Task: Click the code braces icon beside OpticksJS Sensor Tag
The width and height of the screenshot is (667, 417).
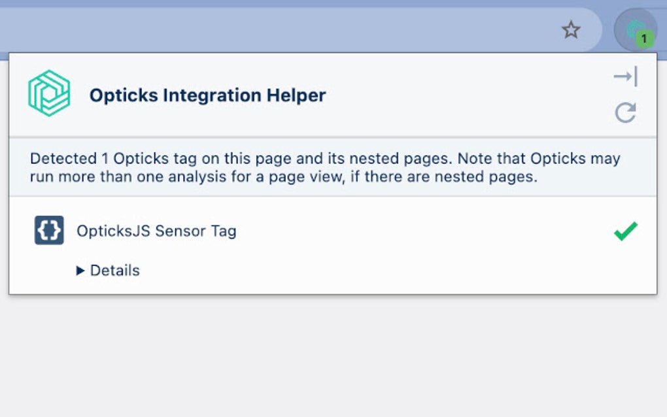Action: pyautogui.click(x=48, y=231)
